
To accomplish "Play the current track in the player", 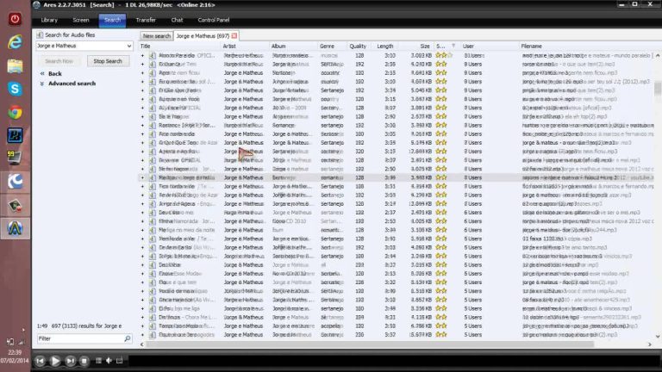I will 55,361.
